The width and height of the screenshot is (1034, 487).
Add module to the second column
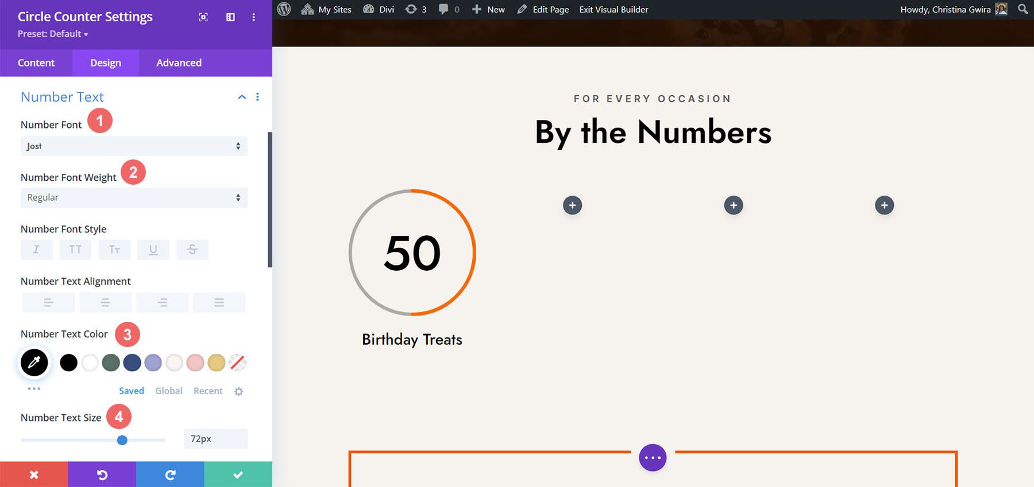[572, 205]
